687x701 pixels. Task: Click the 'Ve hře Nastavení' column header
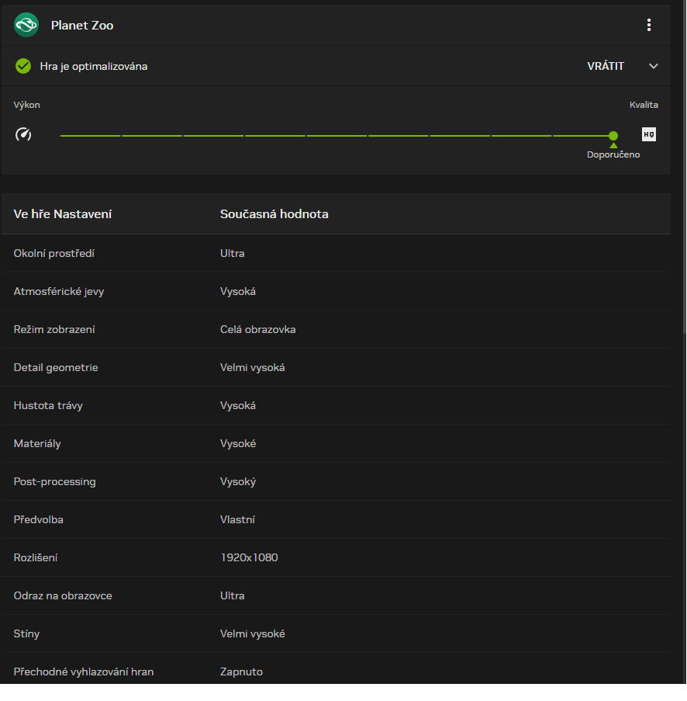coord(63,214)
